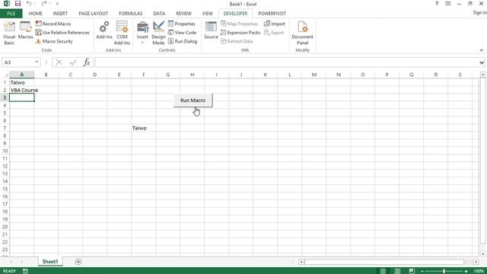The width and height of the screenshot is (487, 274).
Task: Open the Macros dialog
Action: (25, 30)
